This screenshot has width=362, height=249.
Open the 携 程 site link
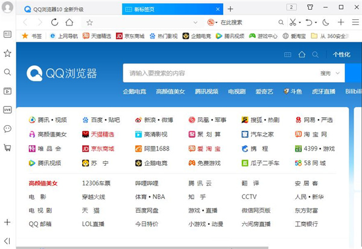click(255, 149)
